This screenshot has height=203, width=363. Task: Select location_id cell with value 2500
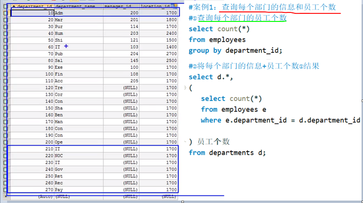159,61
